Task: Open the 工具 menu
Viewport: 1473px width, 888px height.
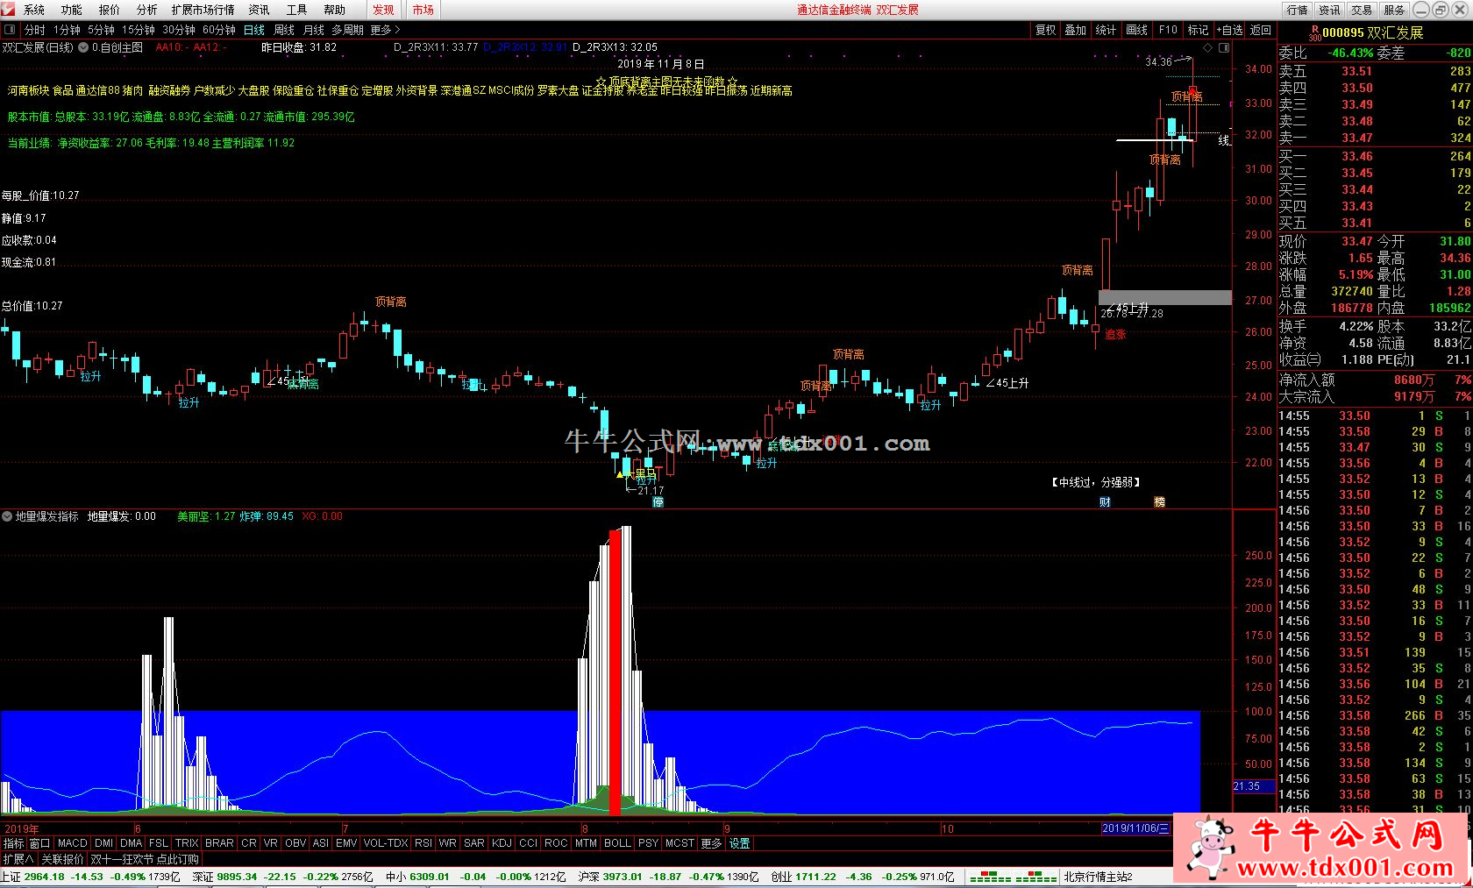Action: pos(296,10)
